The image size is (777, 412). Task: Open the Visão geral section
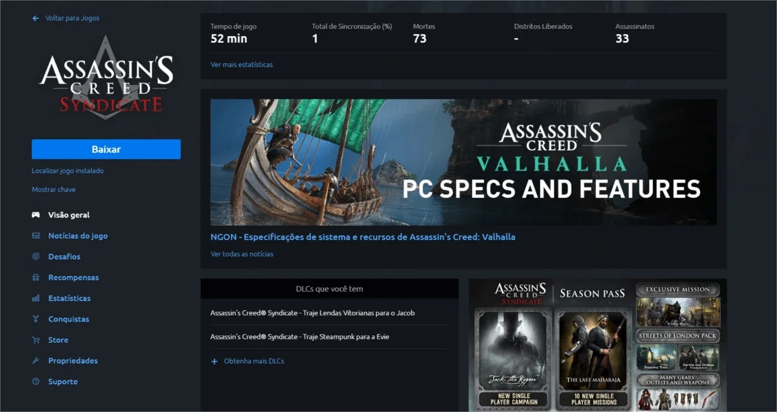tap(69, 215)
